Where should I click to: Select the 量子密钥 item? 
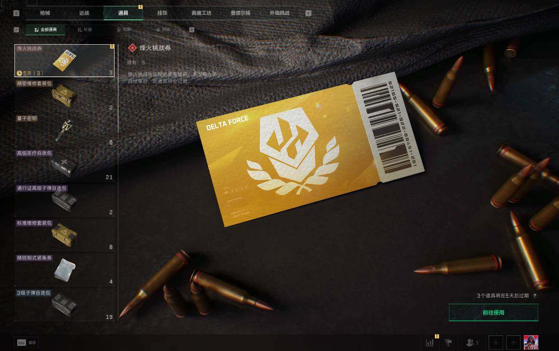point(65,130)
